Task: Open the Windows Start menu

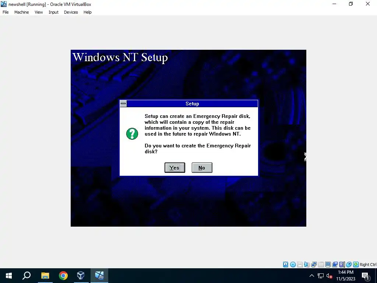Action: (x=9, y=276)
